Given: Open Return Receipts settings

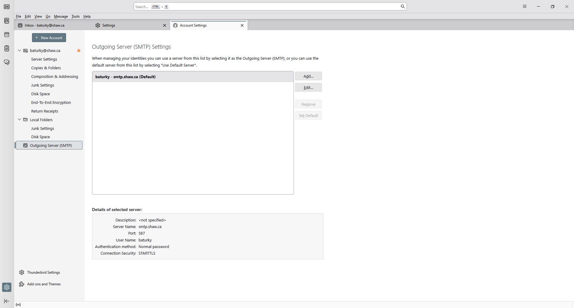Looking at the screenshot, I should tap(45, 111).
